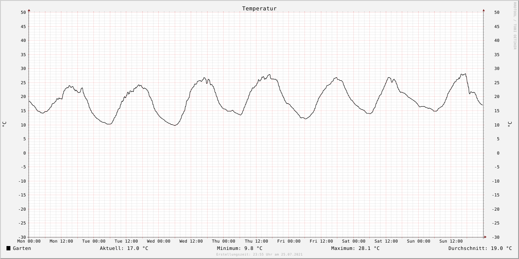Image resolution: width=519 pixels, height=259 pixels.
Task: Click the black Garten legend color square
Action: (x=8, y=248)
